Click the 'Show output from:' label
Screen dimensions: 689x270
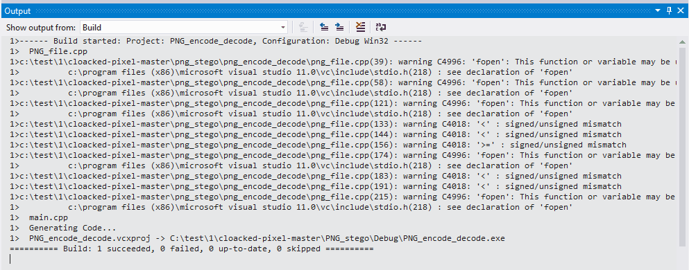click(41, 28)
